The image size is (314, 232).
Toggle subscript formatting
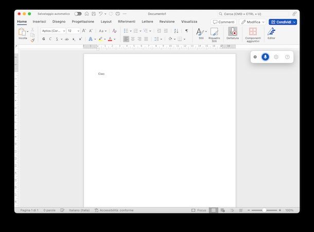[x=74, y=39]
